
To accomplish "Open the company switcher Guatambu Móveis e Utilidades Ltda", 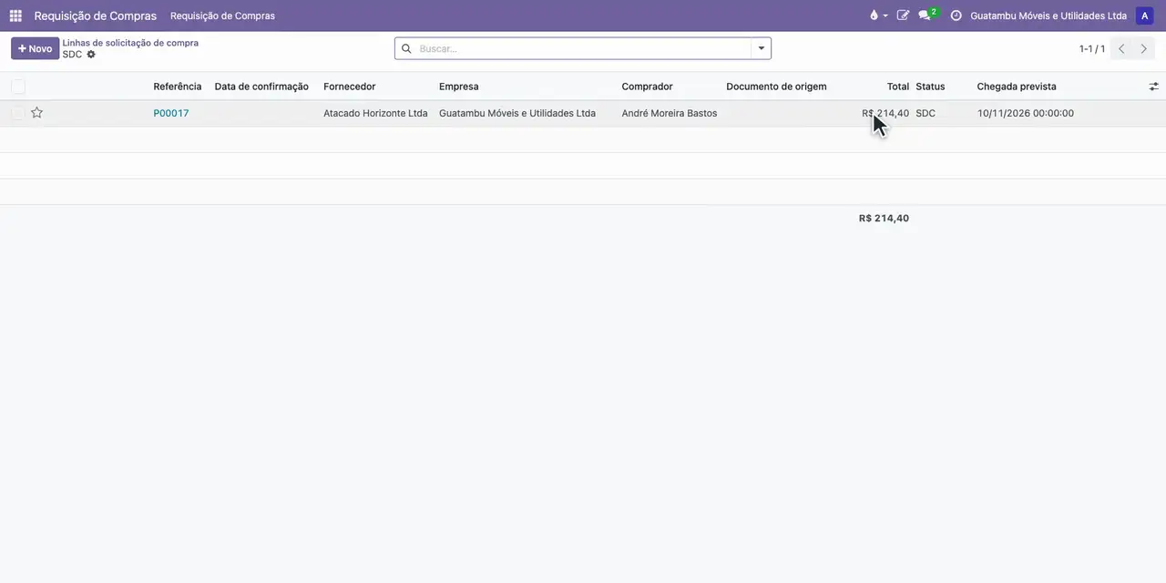I will [x=1048, y=15].
